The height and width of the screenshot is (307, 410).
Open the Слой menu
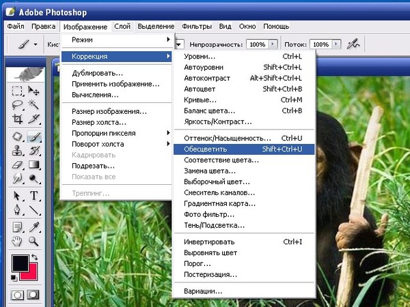[x=122, y=27]
